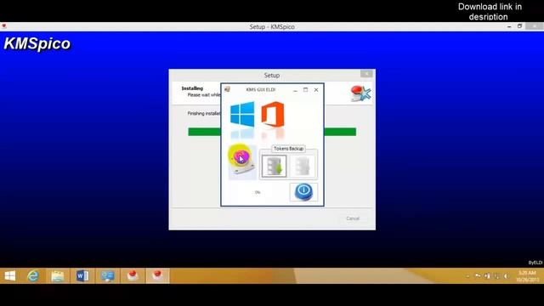Click the orange Office logo in KMS GUI

click(x=273, y=114)
